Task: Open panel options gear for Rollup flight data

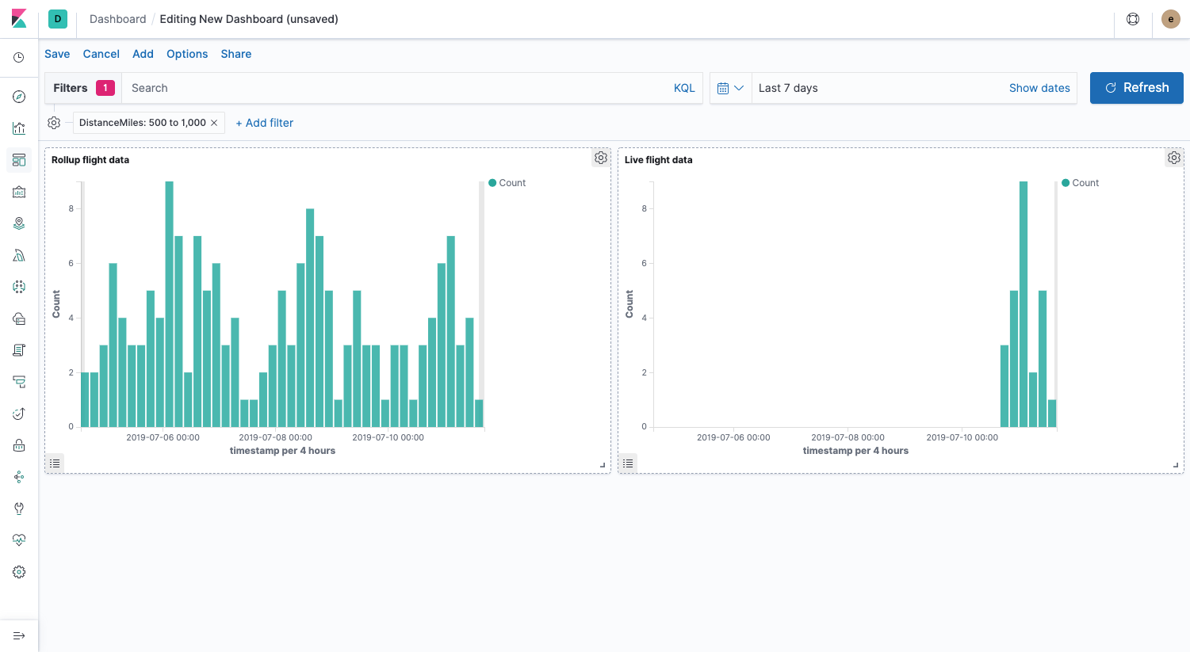Action: [x=601, y=158]
